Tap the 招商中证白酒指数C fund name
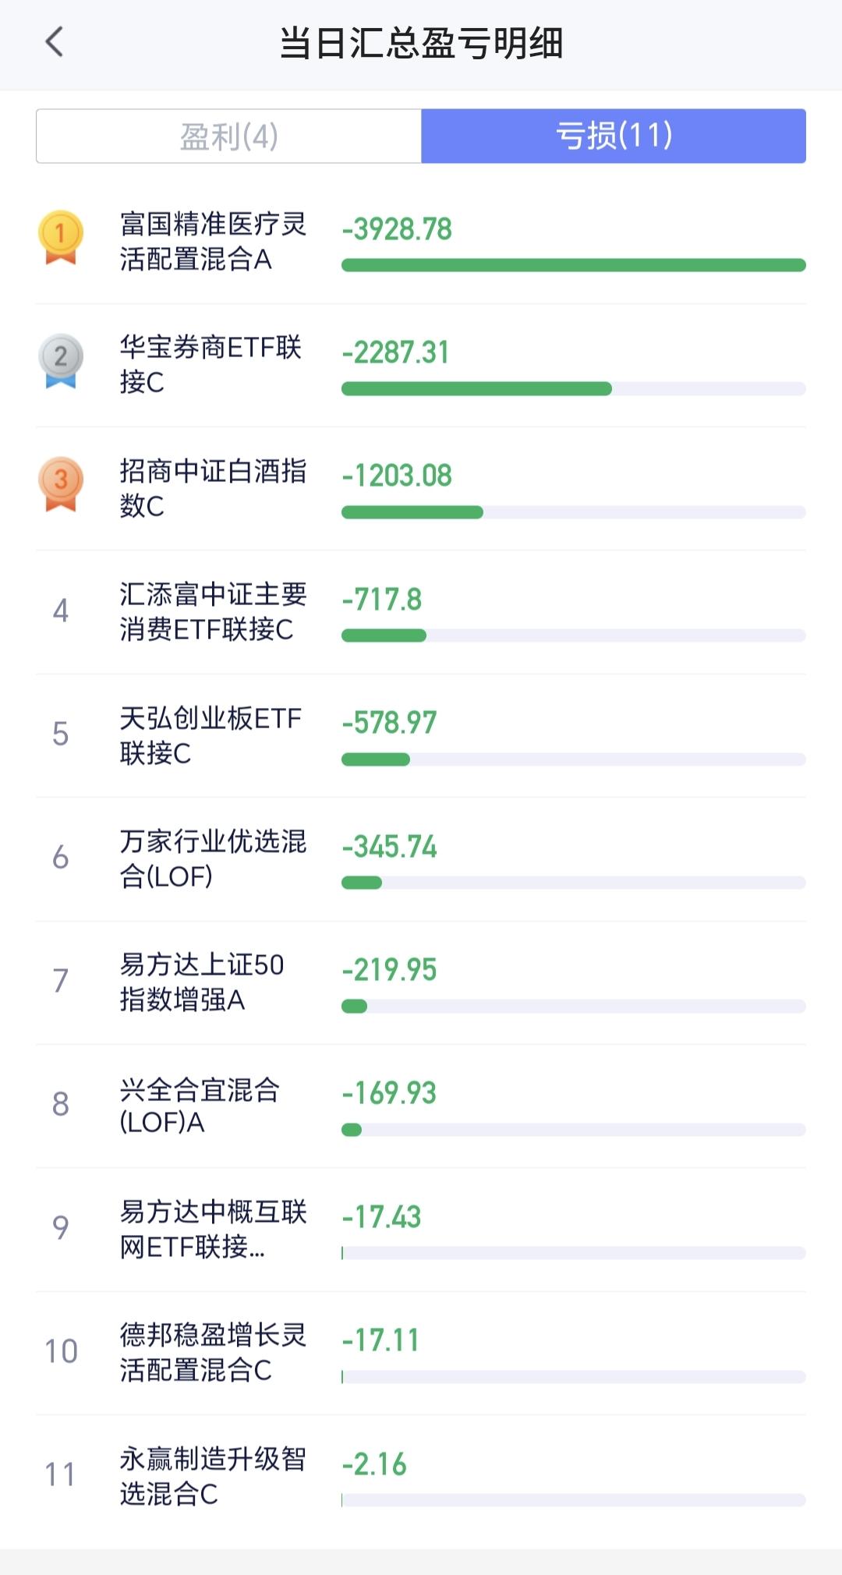Viewport: 842px width, 1575px height. (212, 488)
